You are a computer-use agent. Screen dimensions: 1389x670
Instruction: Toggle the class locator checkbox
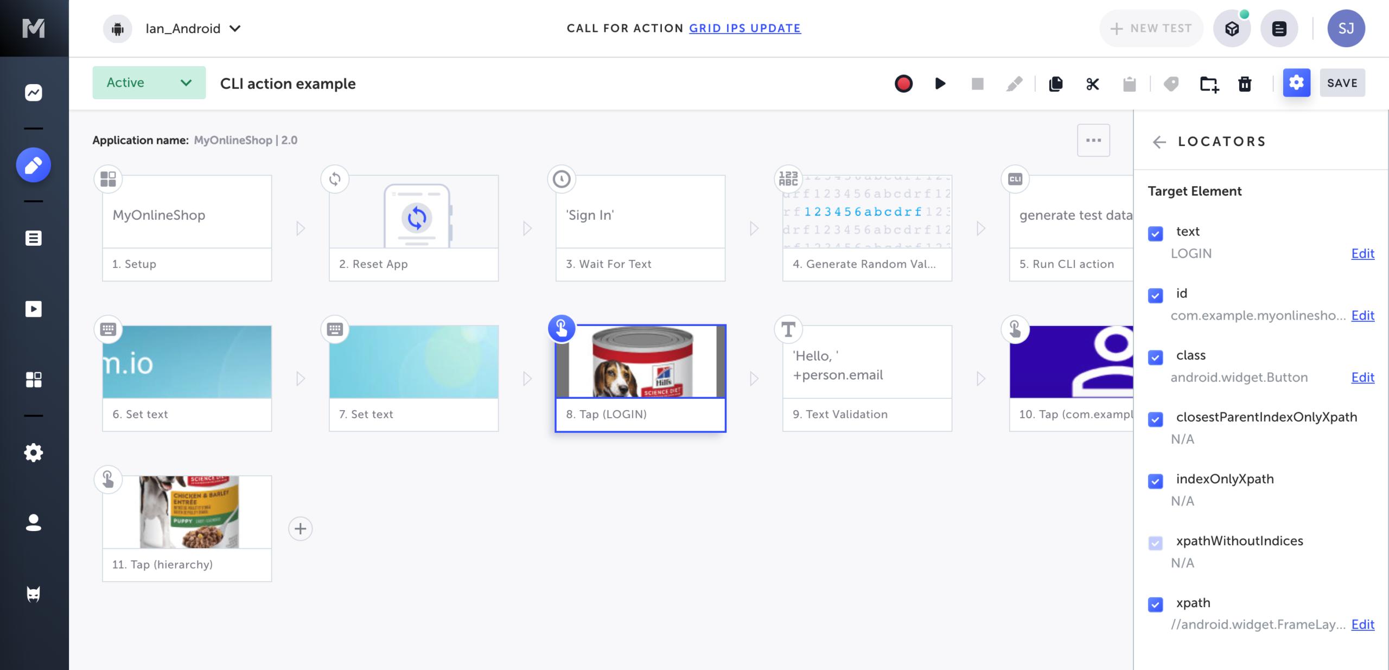(x=1156, y=358)
